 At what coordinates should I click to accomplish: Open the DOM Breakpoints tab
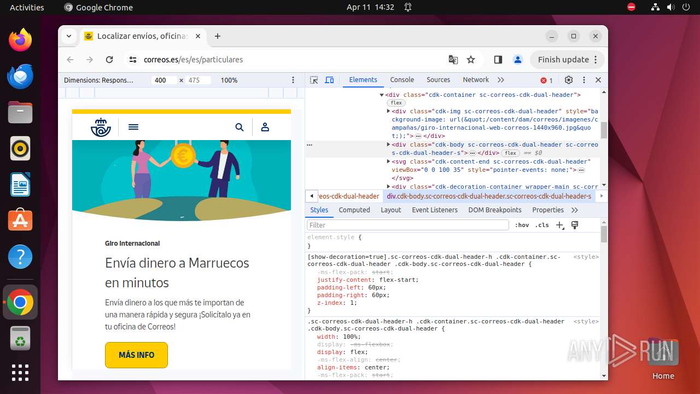coord(495,210)
